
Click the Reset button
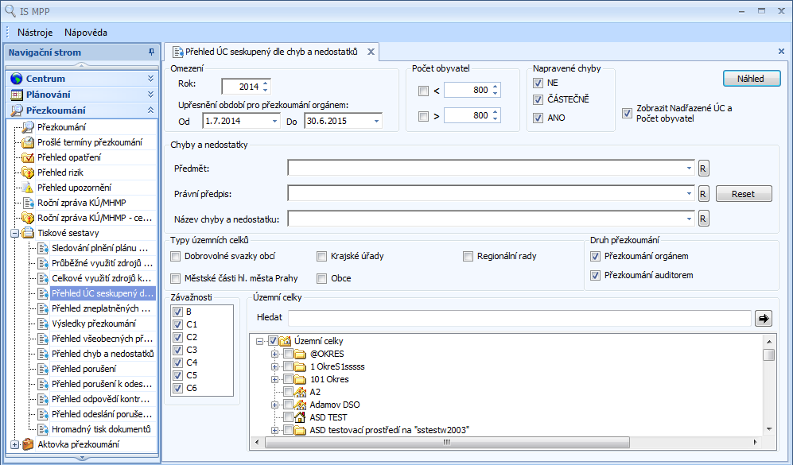[x=744, y=194]
